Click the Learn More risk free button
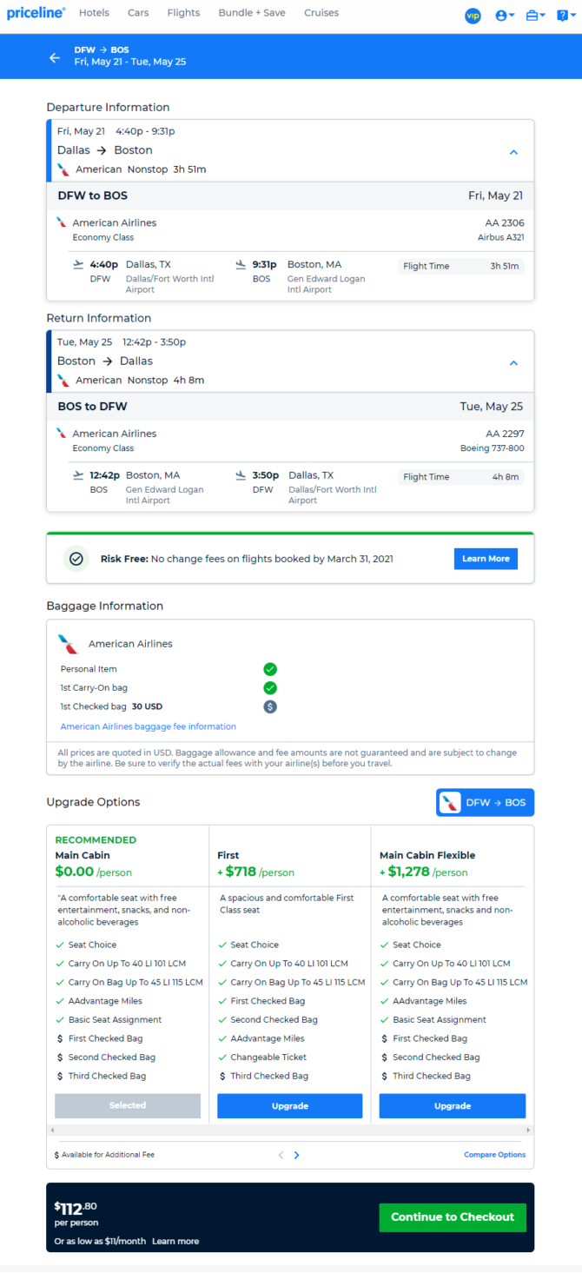The image size is (582, 1273). [486, 559]
